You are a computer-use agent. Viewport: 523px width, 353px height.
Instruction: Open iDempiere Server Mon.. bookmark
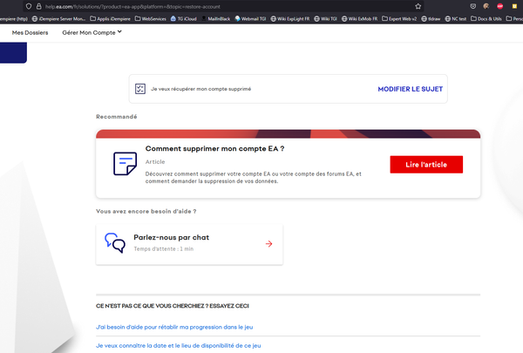pos(58,18)
